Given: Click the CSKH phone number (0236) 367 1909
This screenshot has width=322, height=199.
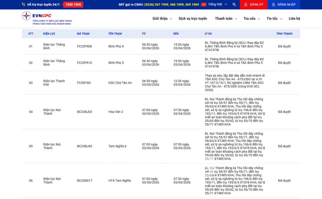Looking at the screenshot, I should (x=156, y=5).
